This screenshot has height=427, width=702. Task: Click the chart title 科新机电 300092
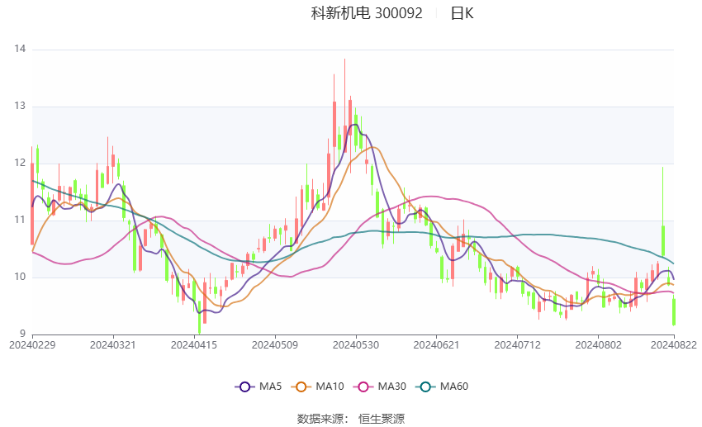tap(367, 13)
